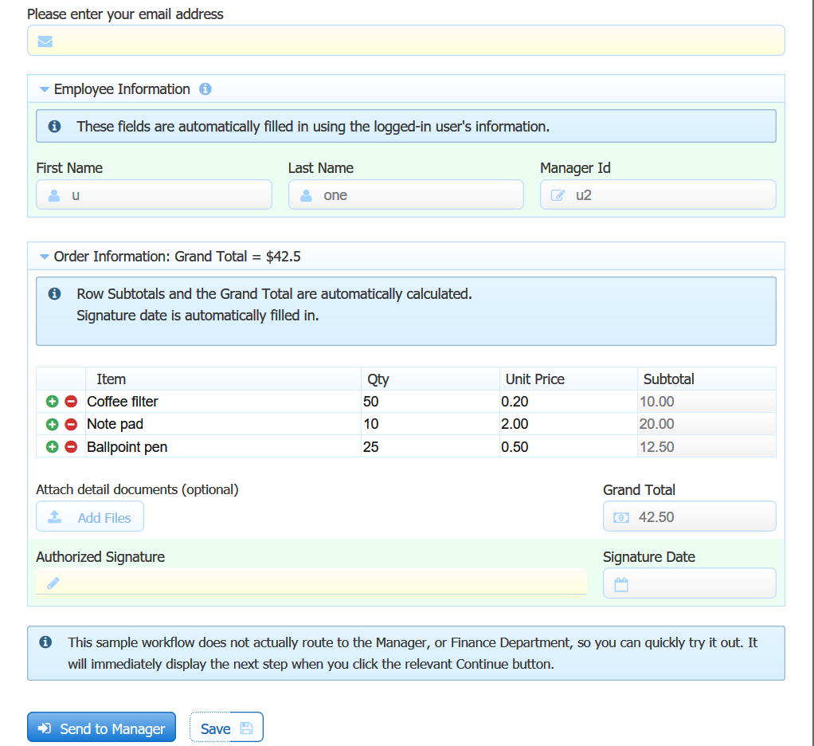The image size is (814, 746).
Task: Click subtotal 20.00
Action: [707, 424]
